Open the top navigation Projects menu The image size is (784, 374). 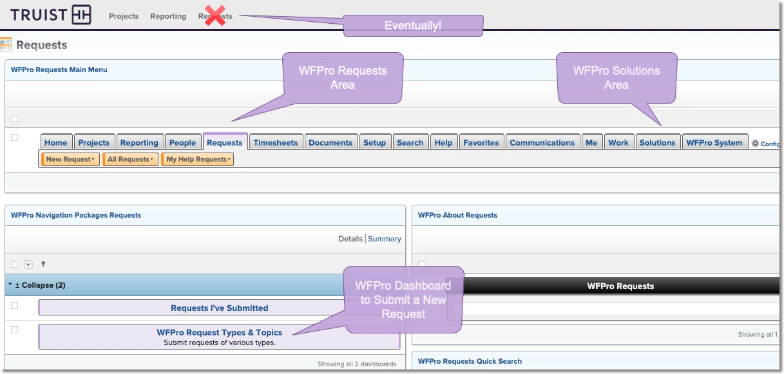(x=124, y=16)
